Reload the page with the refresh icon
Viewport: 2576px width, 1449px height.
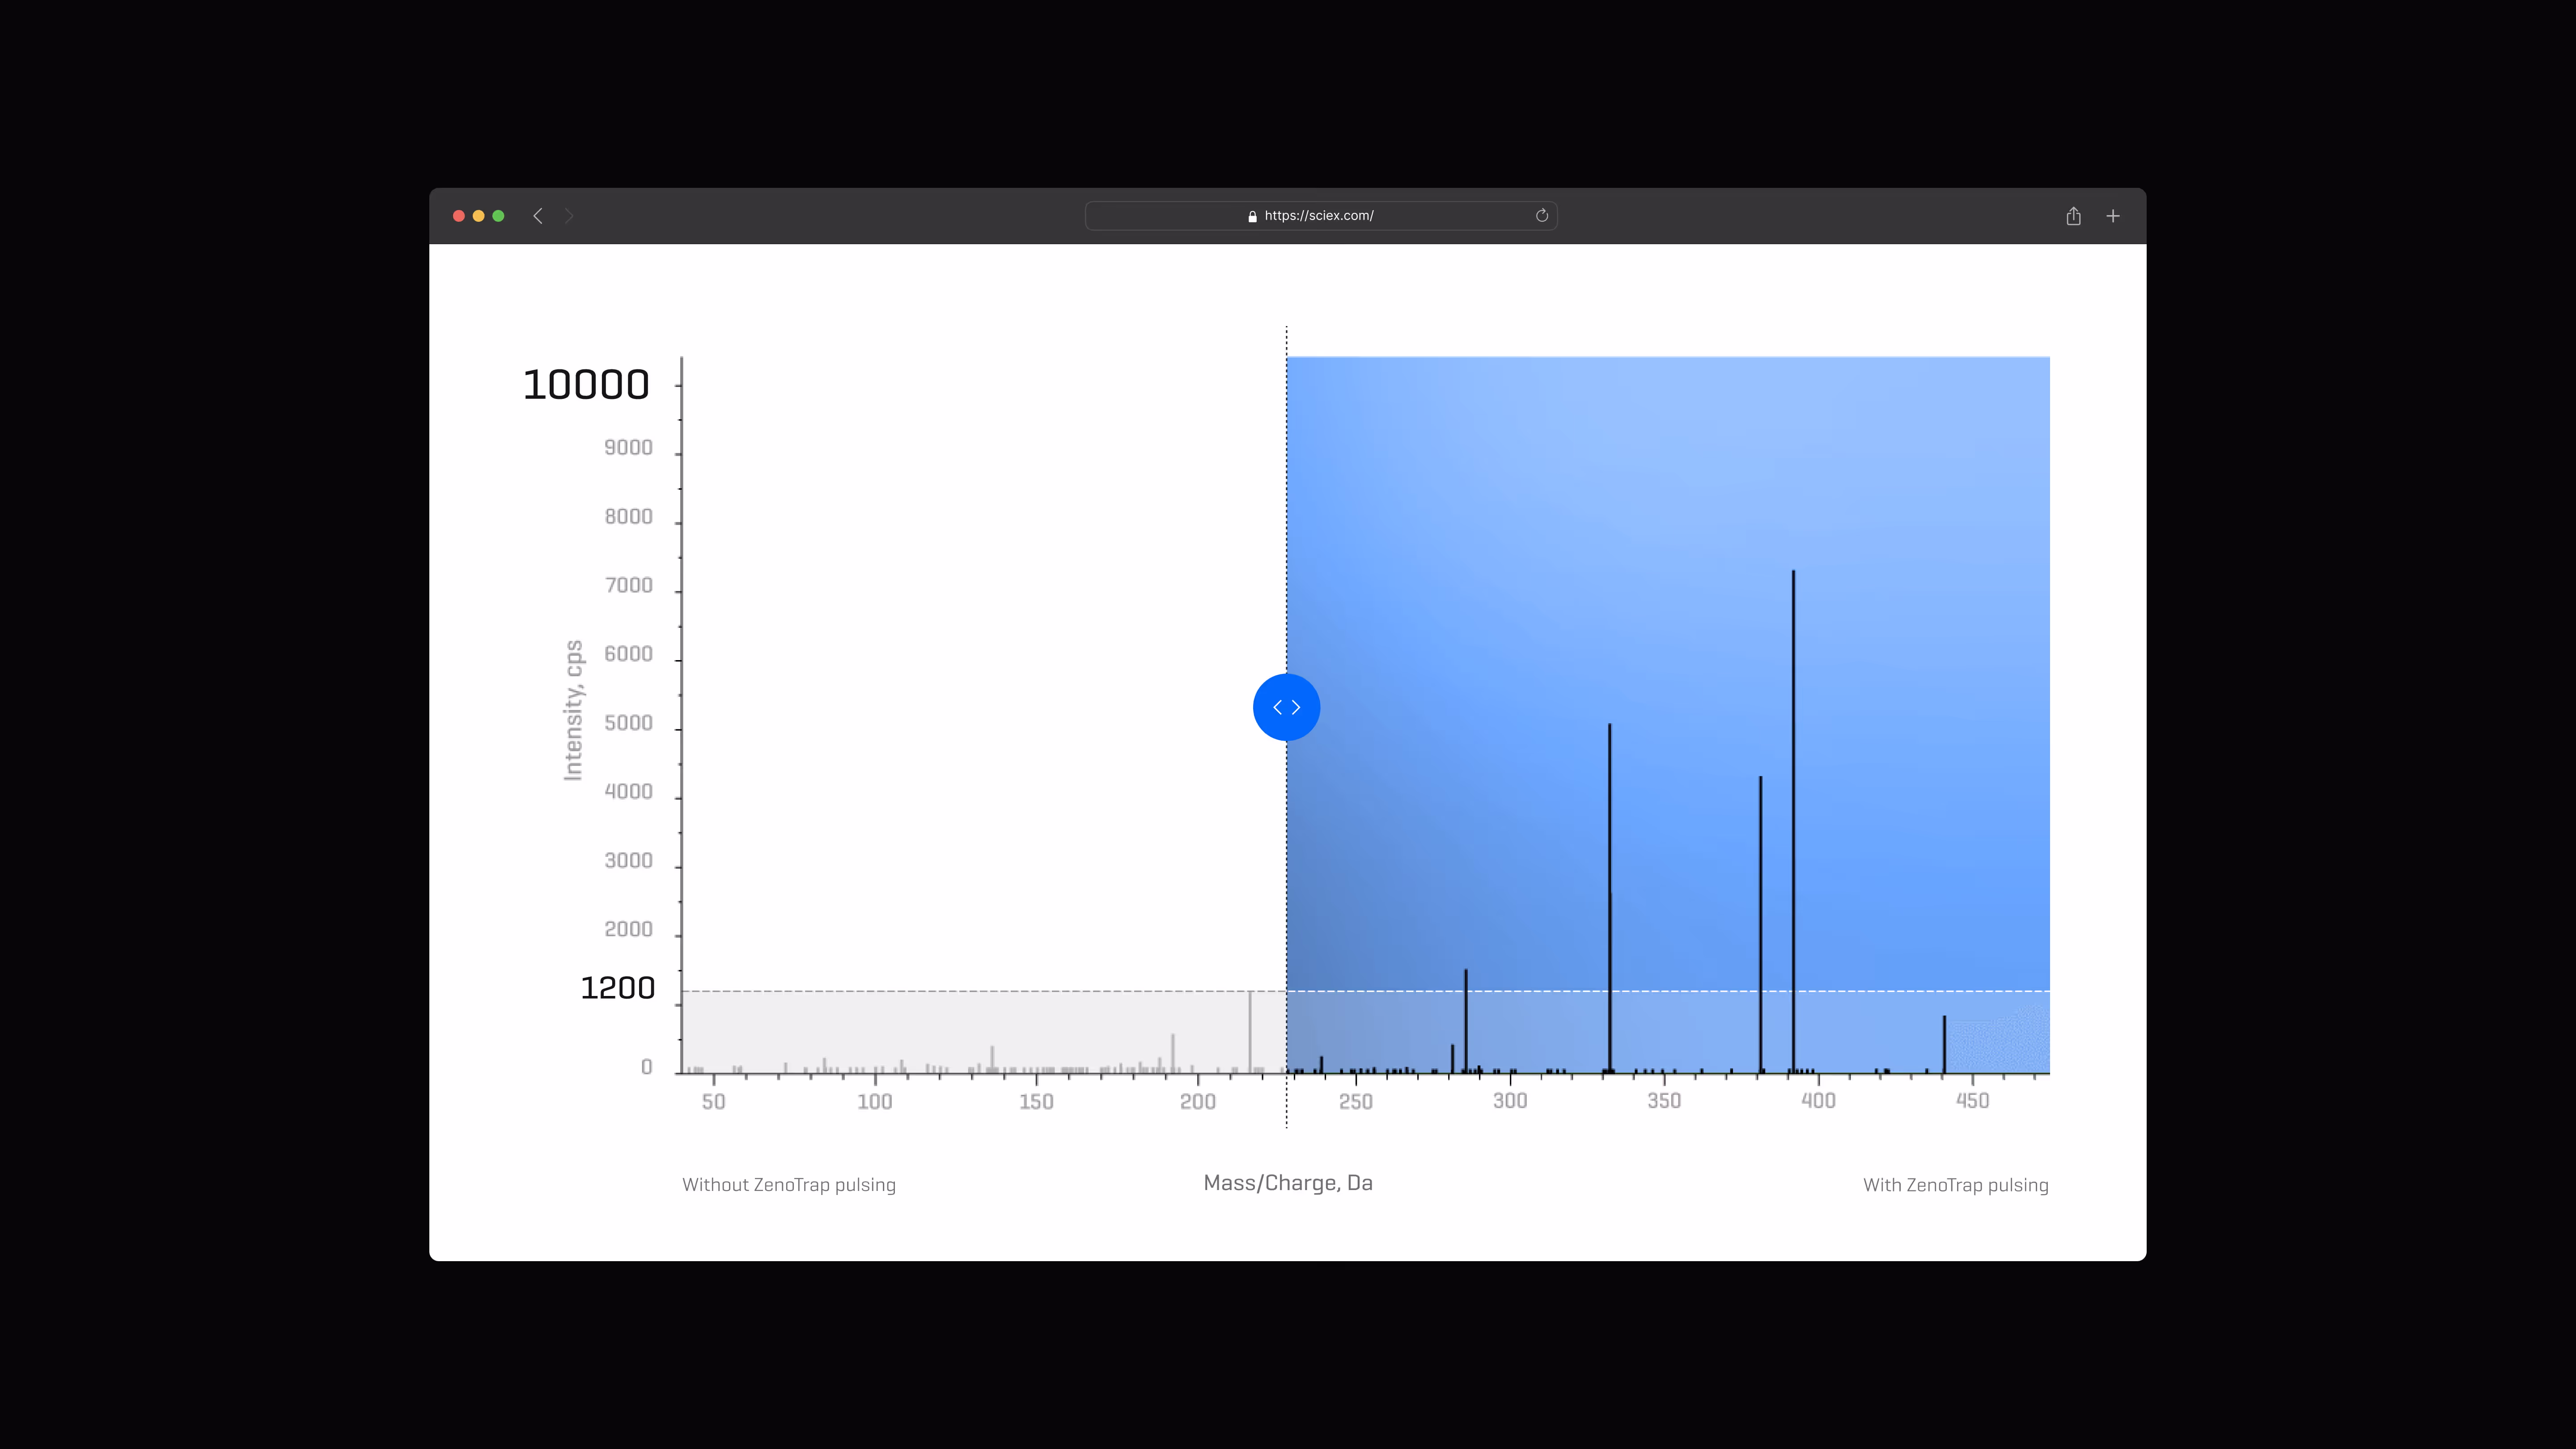[x=1542, y=215]
